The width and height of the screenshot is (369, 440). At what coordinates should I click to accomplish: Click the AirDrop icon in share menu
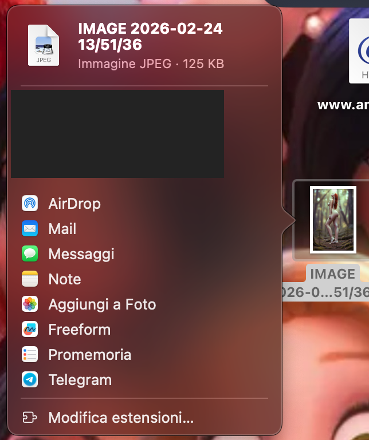tap(30, 203)
